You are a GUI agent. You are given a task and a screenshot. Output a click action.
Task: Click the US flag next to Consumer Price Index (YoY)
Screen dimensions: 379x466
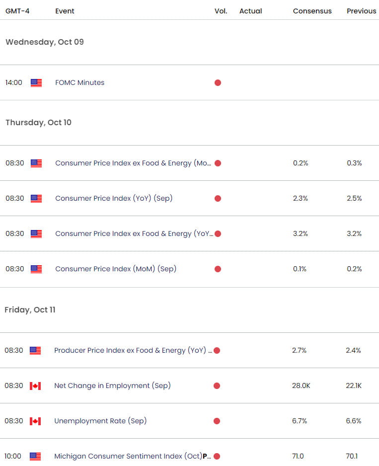tap(36, 198)
